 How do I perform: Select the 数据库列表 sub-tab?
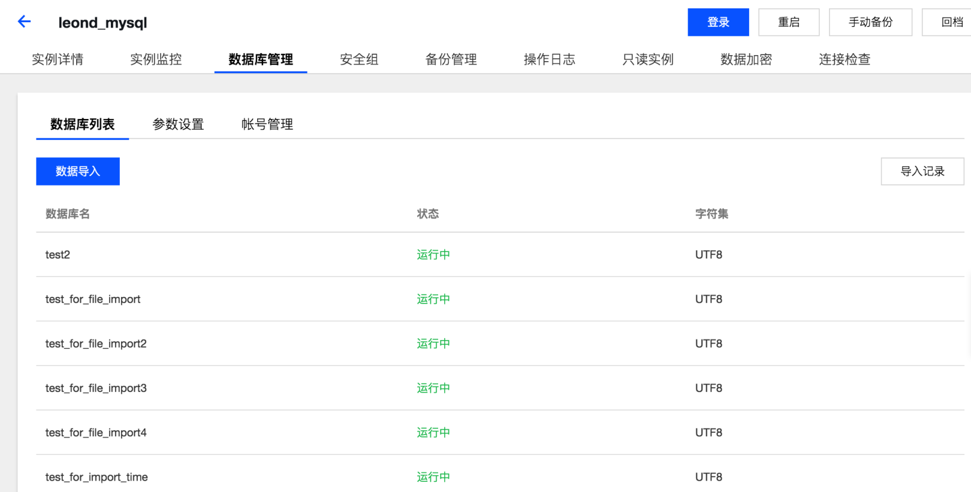(83, 124)
